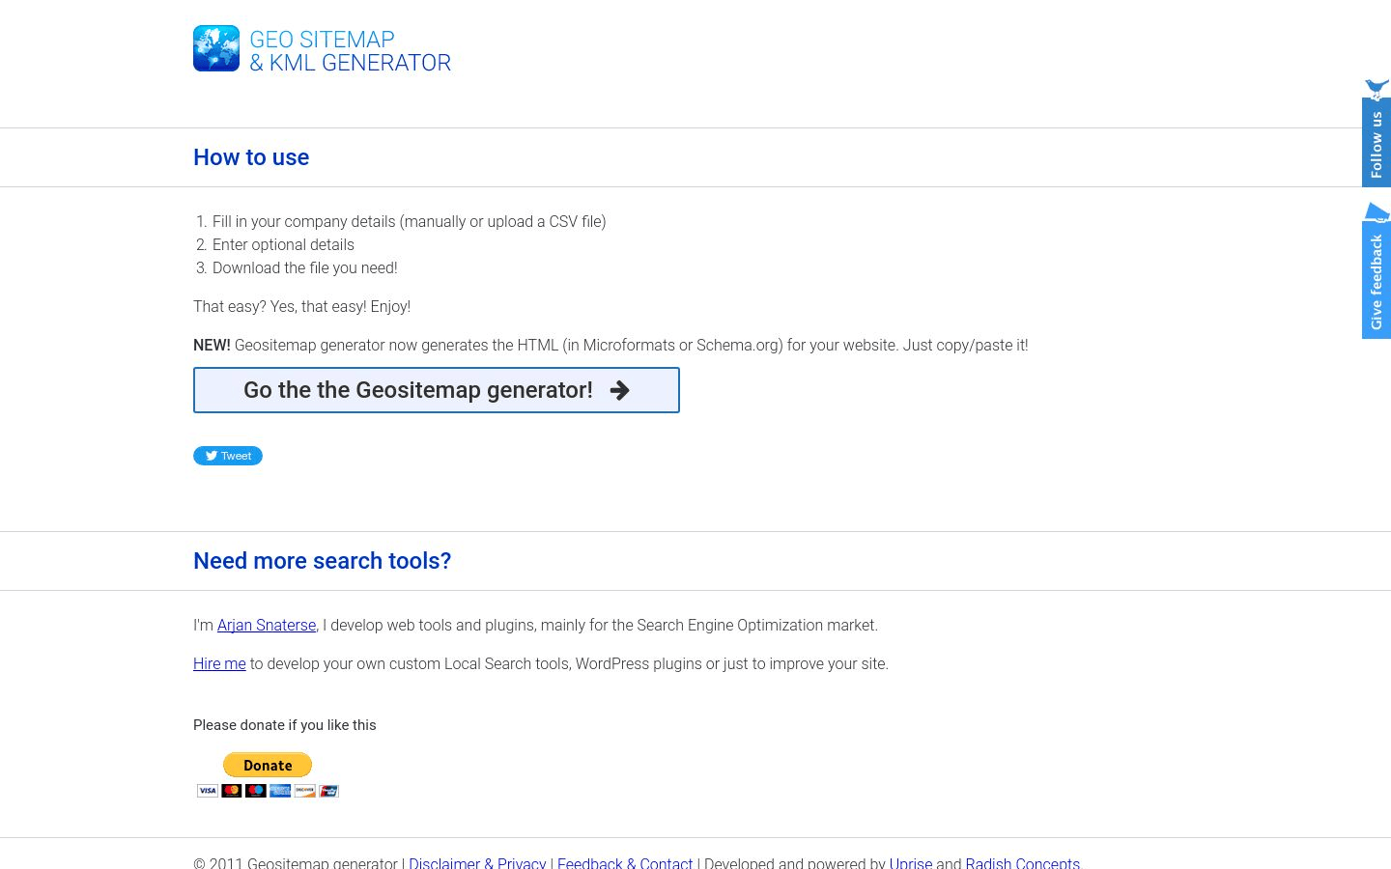Click the Maestro card icon
The height and width of the screenshot is (869, 1391).
[256, 791]
